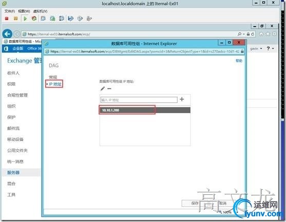Click the take snapshot toolbar icon
286x222 pixels.
coord(43,18)
